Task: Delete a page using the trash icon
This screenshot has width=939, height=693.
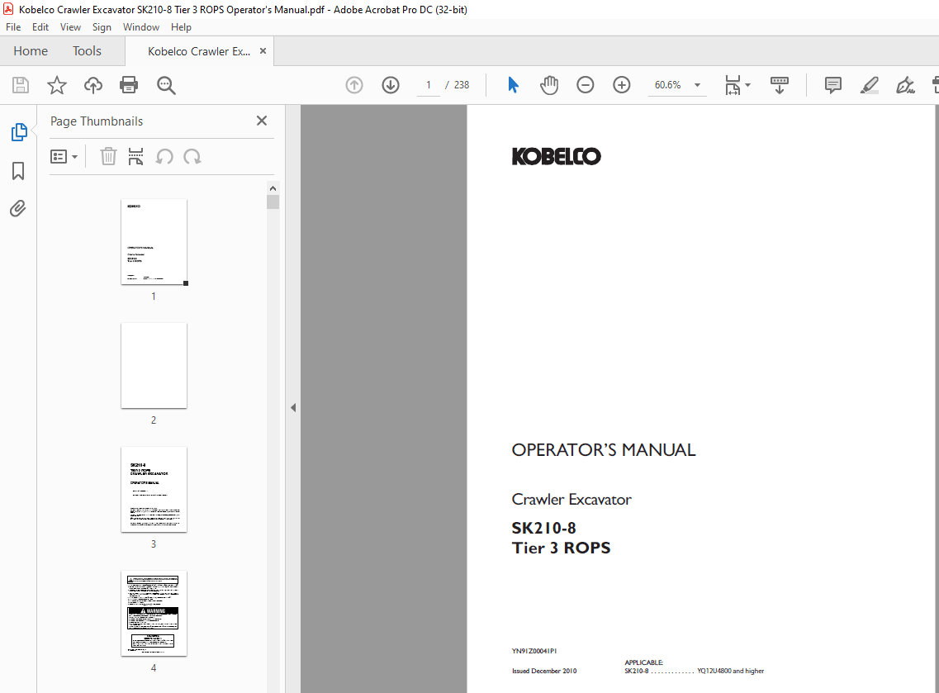Action: (108, 156)
